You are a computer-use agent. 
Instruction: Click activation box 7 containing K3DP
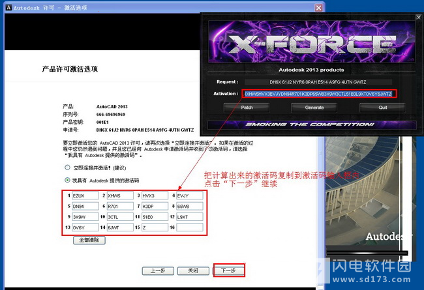(x=155, y=206)
